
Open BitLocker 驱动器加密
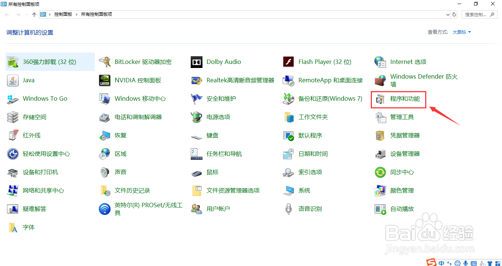(x=143, y=62)
